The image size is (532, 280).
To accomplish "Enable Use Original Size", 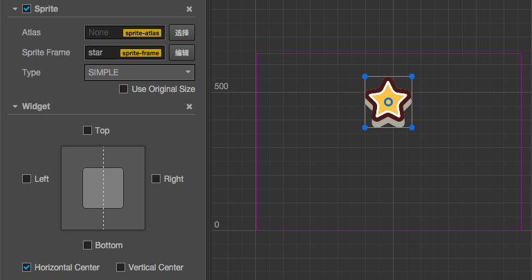I will [x=123, y=88].
